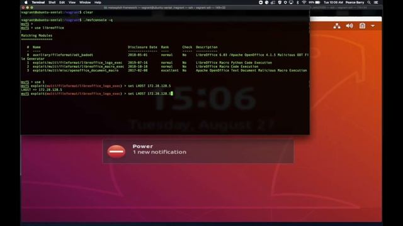
Task: Open the Window menu
Action: point(85,3)
